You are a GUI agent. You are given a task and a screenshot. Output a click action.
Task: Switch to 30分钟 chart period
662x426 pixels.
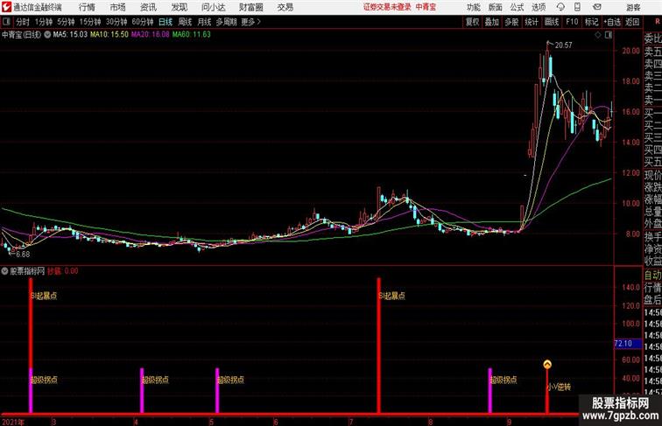point(116,22)
